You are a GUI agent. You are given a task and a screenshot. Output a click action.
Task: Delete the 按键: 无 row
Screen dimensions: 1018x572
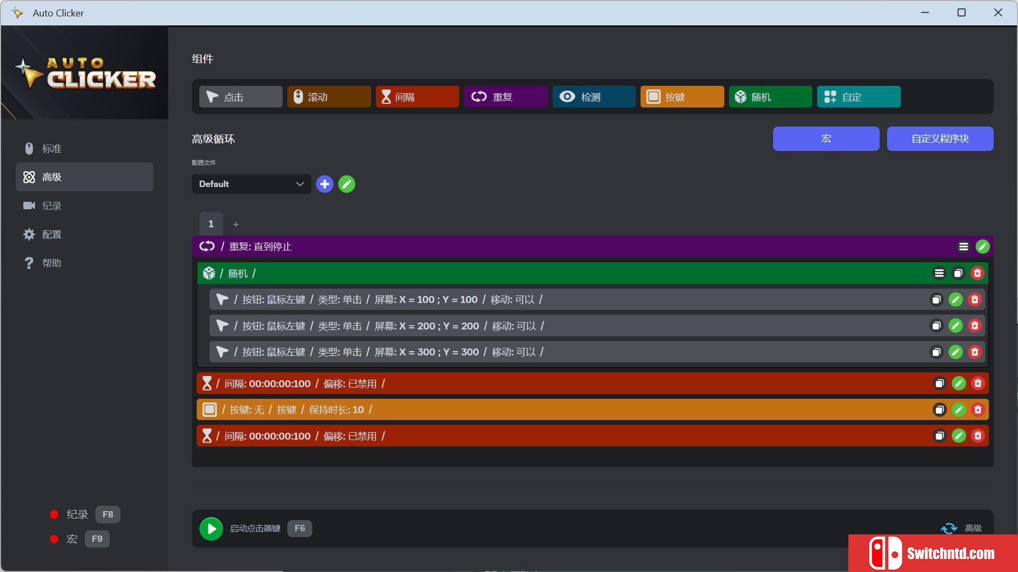click(x=978, y=410)
